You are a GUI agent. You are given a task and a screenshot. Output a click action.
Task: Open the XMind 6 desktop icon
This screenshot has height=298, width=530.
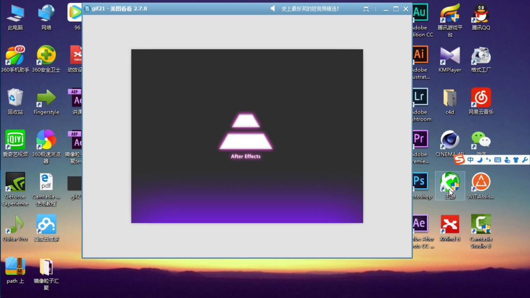[x=450, y=228]
